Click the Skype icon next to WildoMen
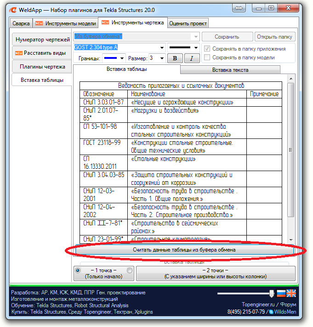Screen dimensions: 313x327 271,312
